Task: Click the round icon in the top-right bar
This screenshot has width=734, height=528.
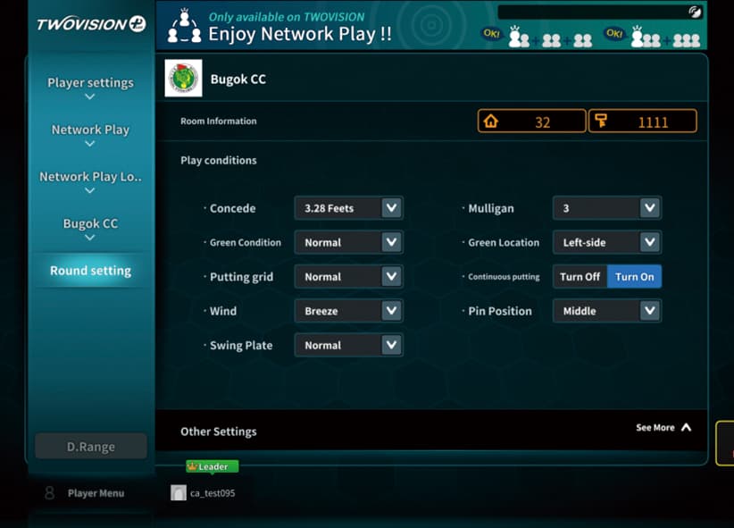Action: [x=695, y=12]
